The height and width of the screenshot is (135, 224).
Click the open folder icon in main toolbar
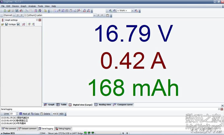pos(9,11)
